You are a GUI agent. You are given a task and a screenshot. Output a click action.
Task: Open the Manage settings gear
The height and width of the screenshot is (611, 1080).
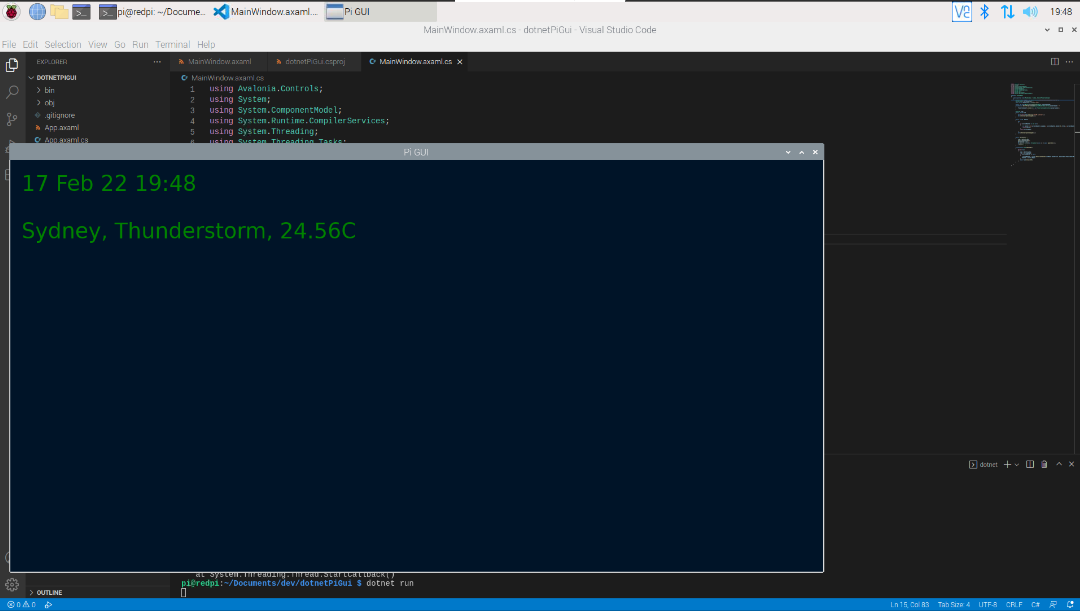pos(12,584)
